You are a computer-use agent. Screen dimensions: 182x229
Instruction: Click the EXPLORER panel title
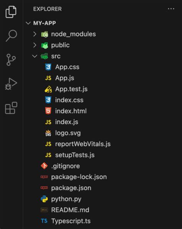[x=47, y=9]
